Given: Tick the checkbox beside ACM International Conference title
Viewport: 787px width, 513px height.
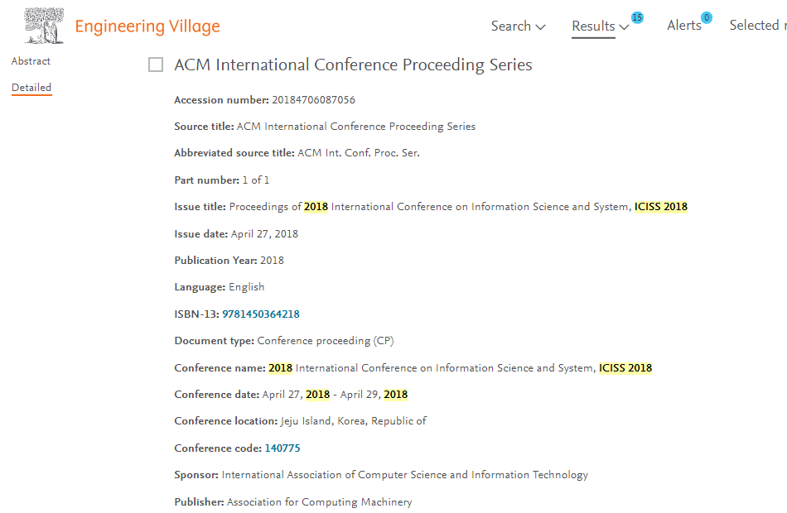Looking at the screenshot, I should [x=156, y=65].
